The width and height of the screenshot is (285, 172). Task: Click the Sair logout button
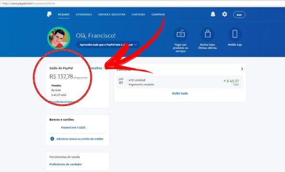pos(239,15)
